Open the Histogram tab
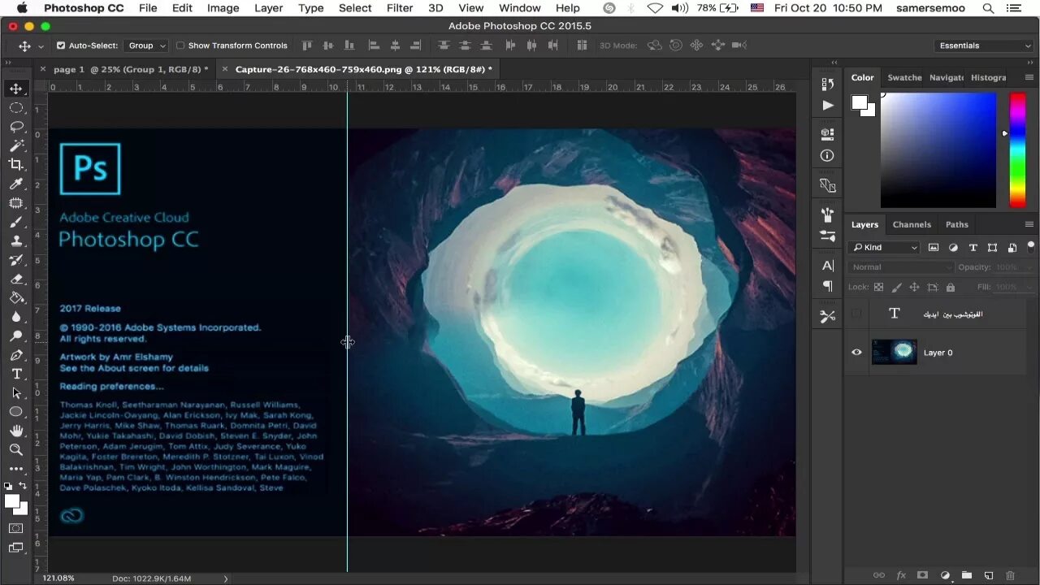This screenshot has height=585, width=1040. click(x=988, y=77)
